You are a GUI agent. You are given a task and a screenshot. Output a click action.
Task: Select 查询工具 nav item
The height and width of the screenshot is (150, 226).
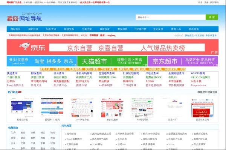point(176,29)
